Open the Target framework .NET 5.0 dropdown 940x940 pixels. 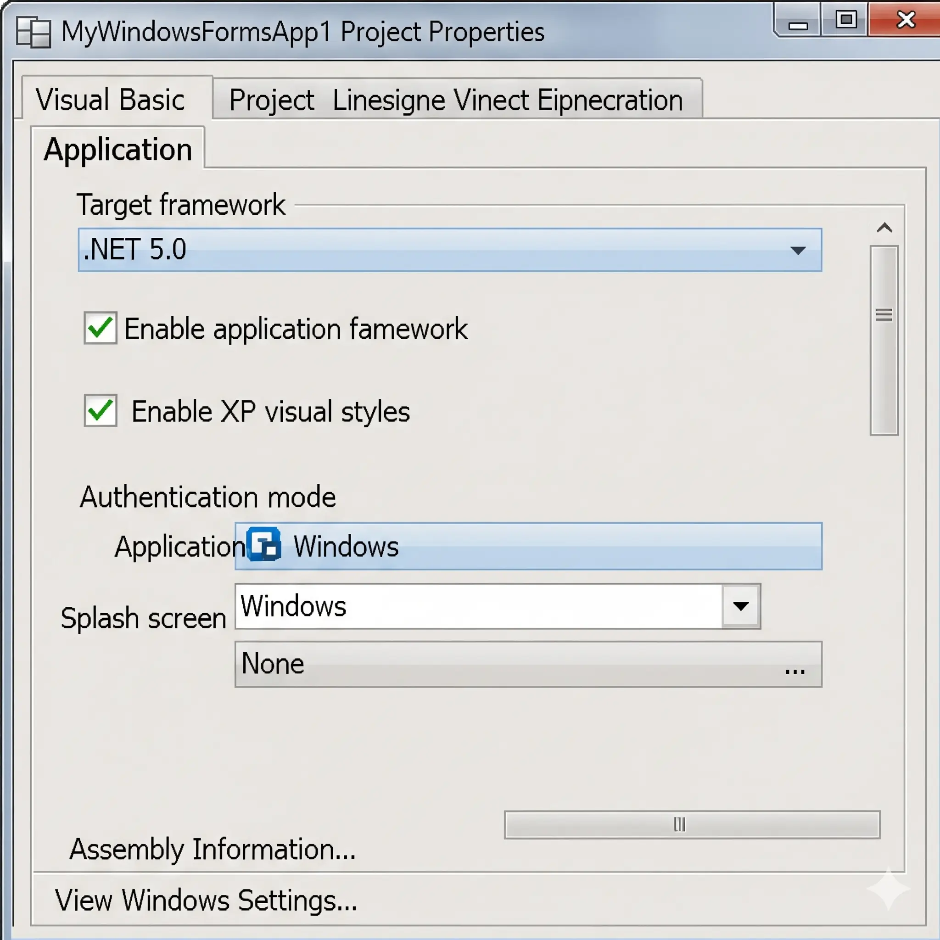pyautogui.click(x=449, y=250)
